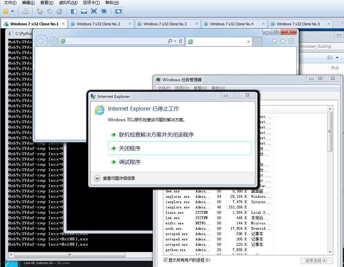
Task: Select the python.exe process row
Action: pyautogui.click(x=218, y=250)
